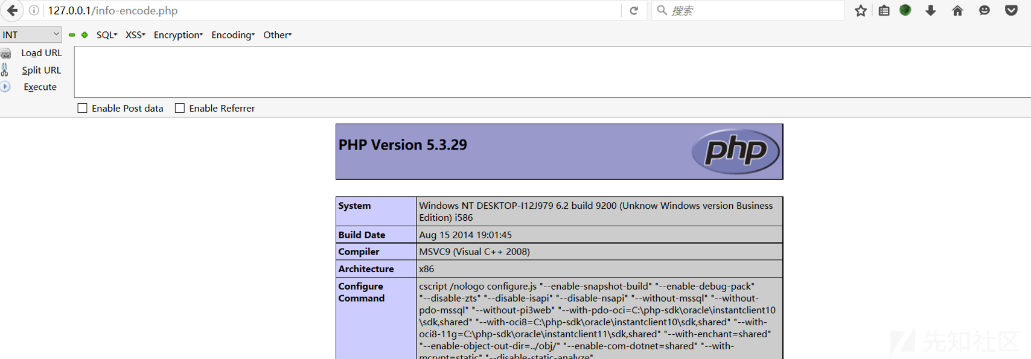Image resolution: width=1031 pixels, height=359 pixels.
Task: Go back with the browser back arrow
Action: [12, 10]
